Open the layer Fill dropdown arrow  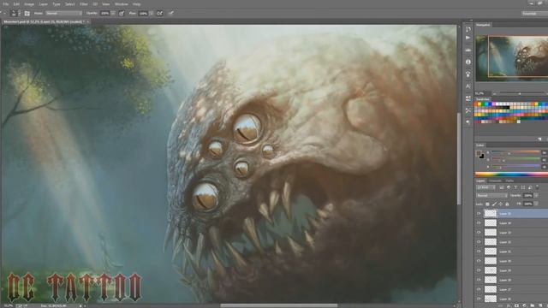coord(536,204)
